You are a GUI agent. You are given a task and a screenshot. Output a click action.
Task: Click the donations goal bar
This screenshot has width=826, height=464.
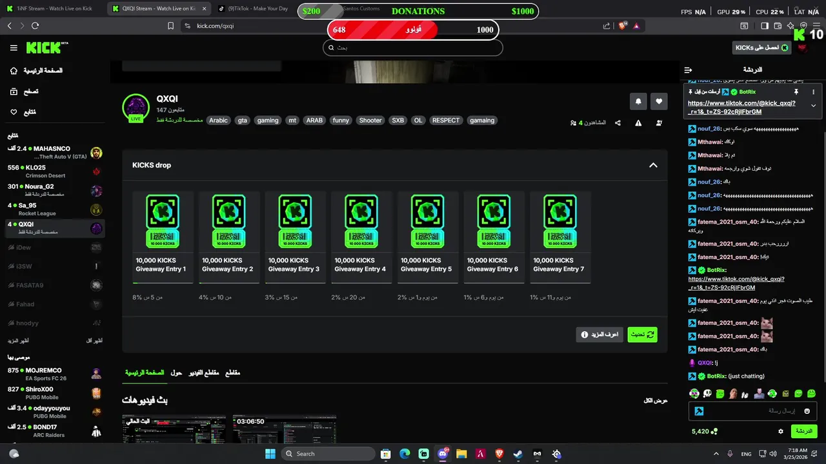point(418,11)
